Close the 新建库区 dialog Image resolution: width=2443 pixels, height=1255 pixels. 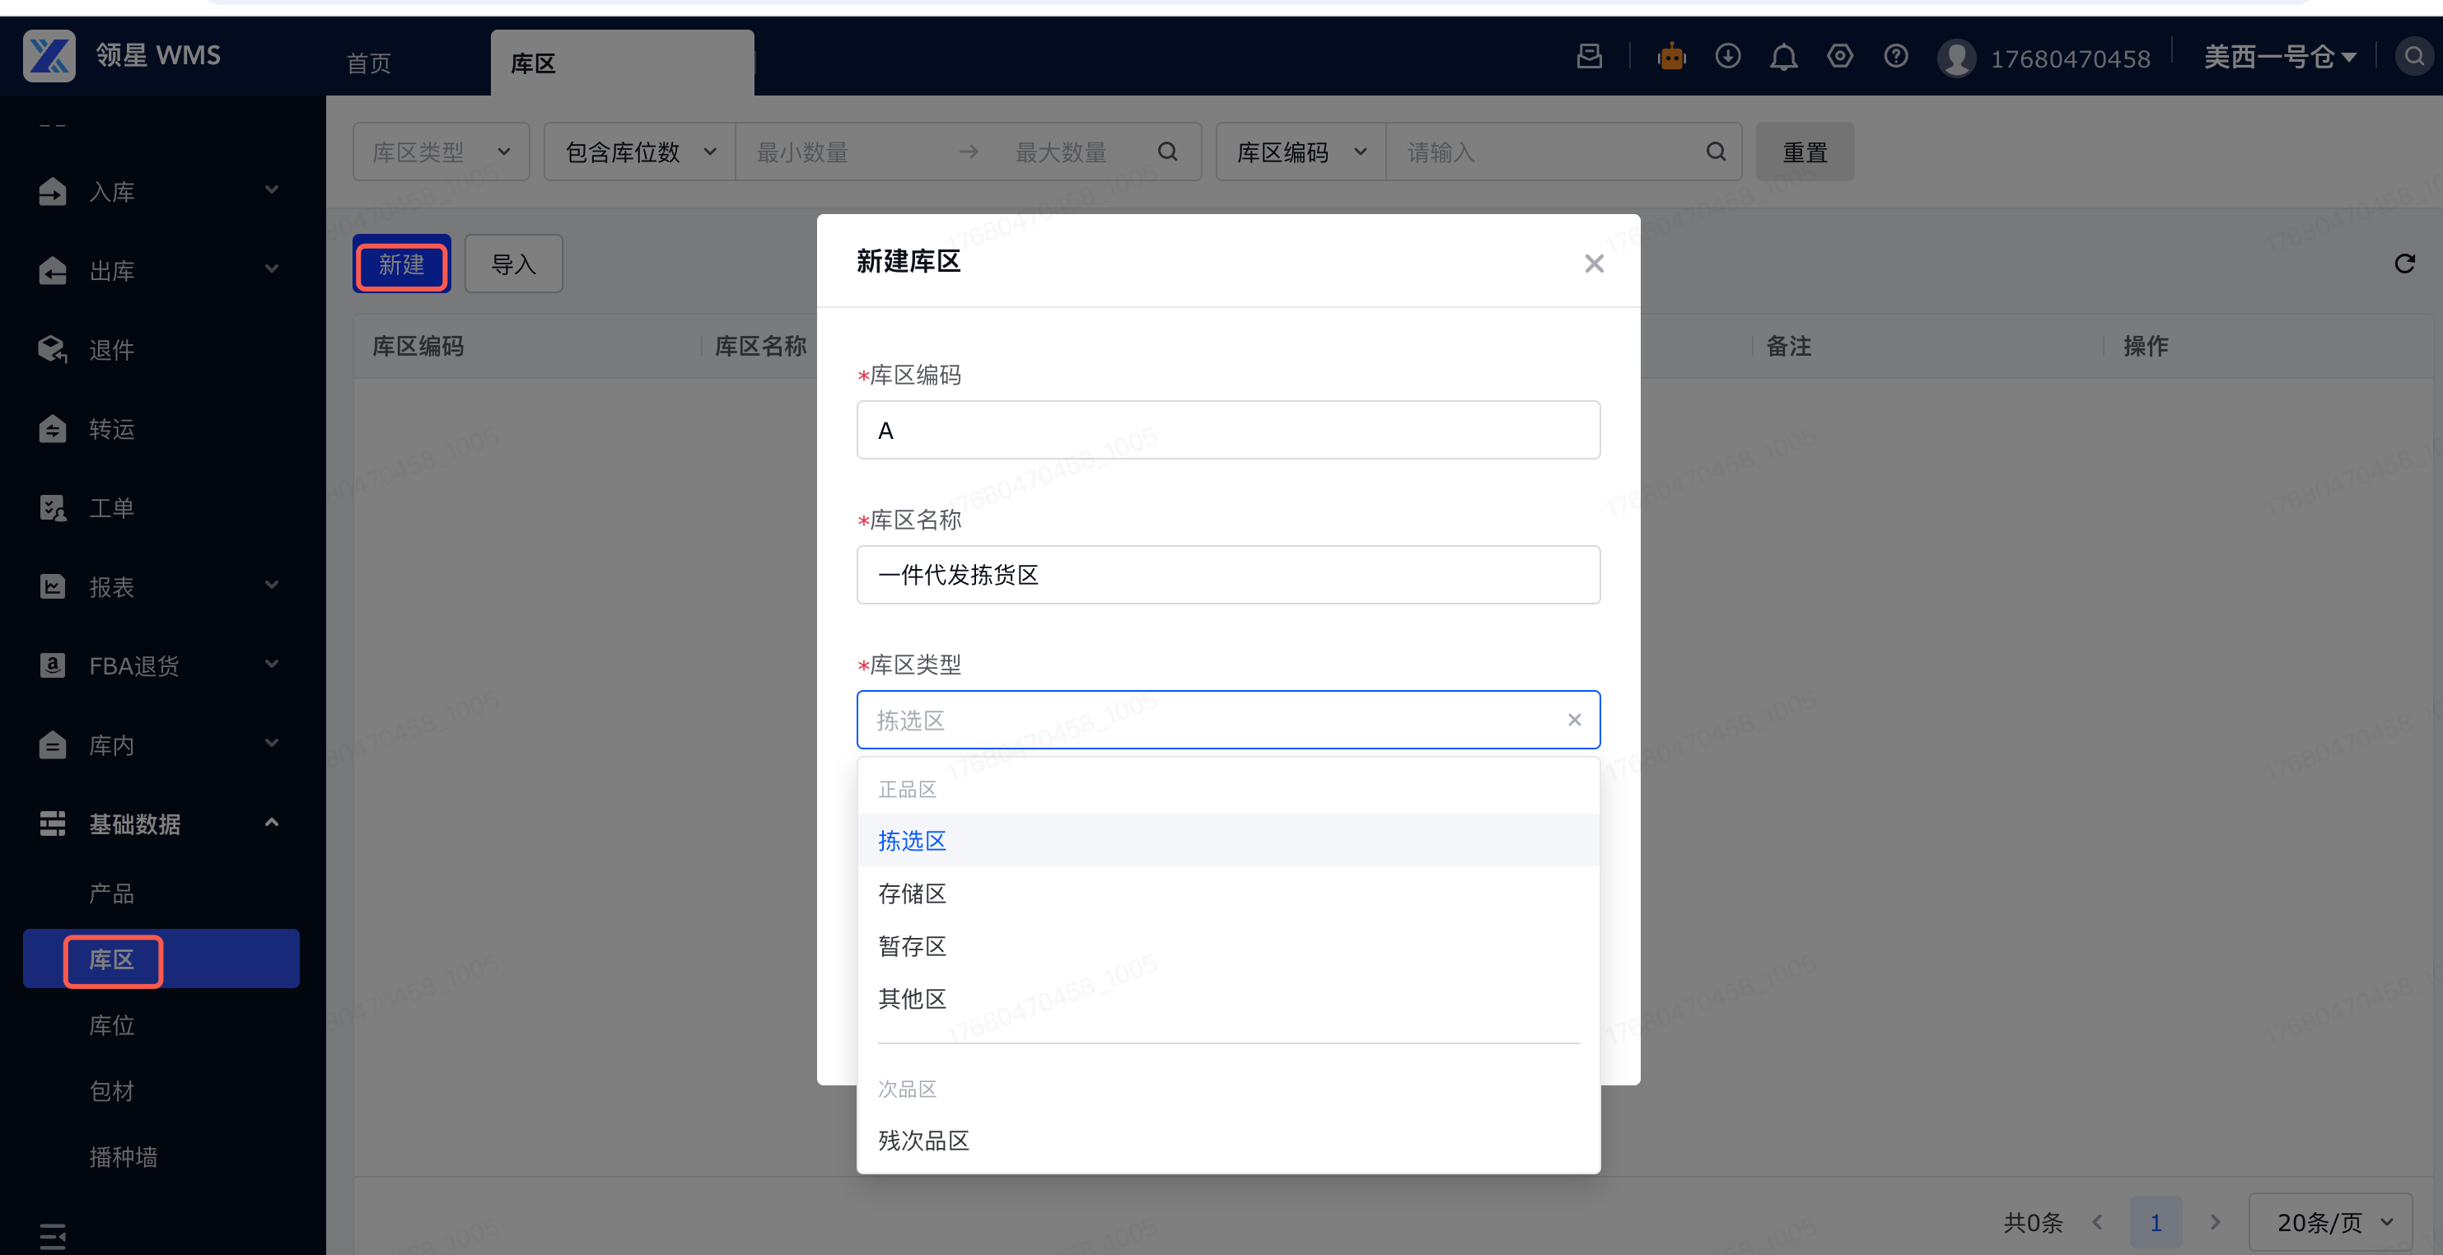[1594, 264]
